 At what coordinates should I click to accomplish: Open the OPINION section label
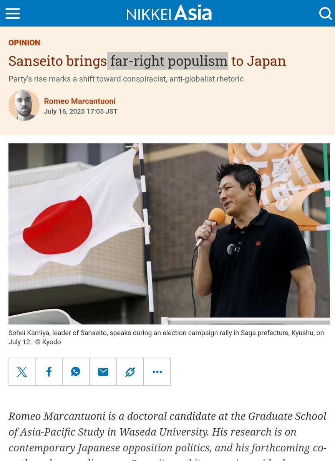tap(24, 43)
